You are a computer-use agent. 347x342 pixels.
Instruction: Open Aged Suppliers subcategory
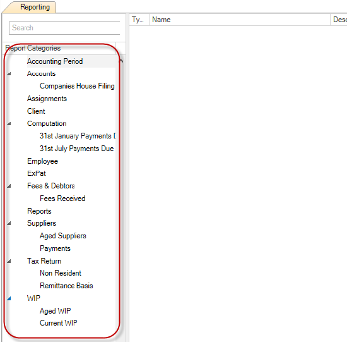tap(63, 236)
